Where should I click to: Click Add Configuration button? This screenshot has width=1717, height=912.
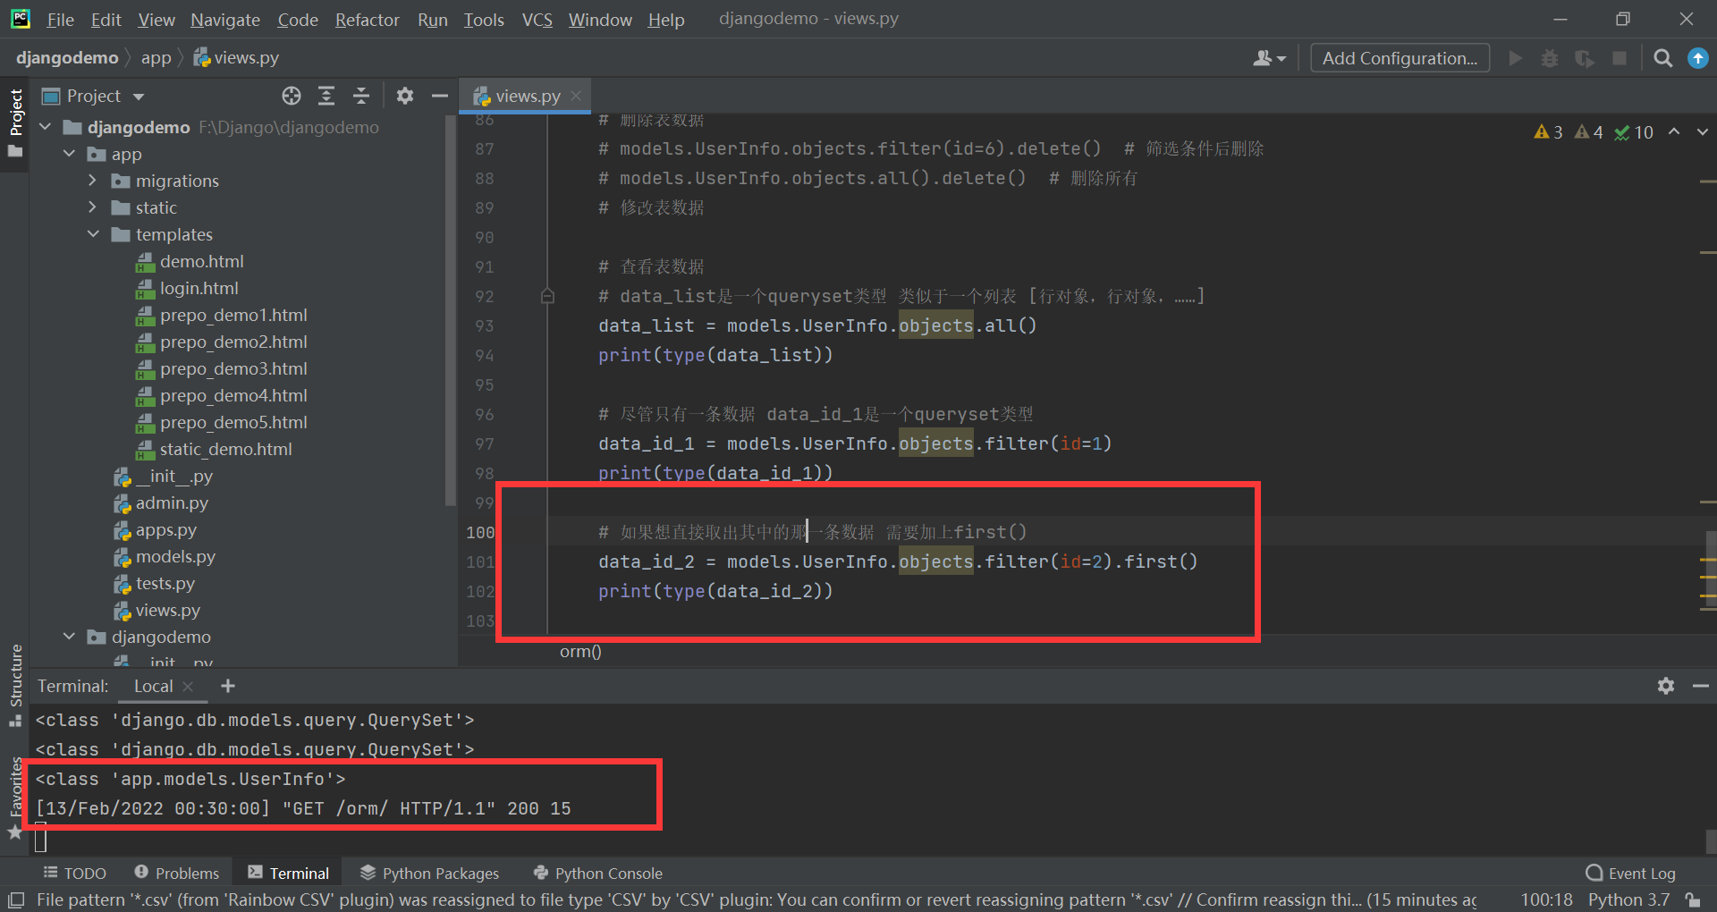click(x=1399, y=57)
